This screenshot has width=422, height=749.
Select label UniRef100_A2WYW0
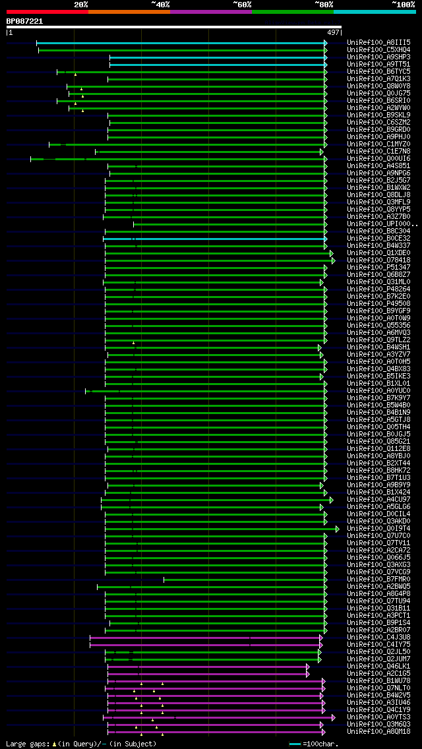(x=378, y=108)
